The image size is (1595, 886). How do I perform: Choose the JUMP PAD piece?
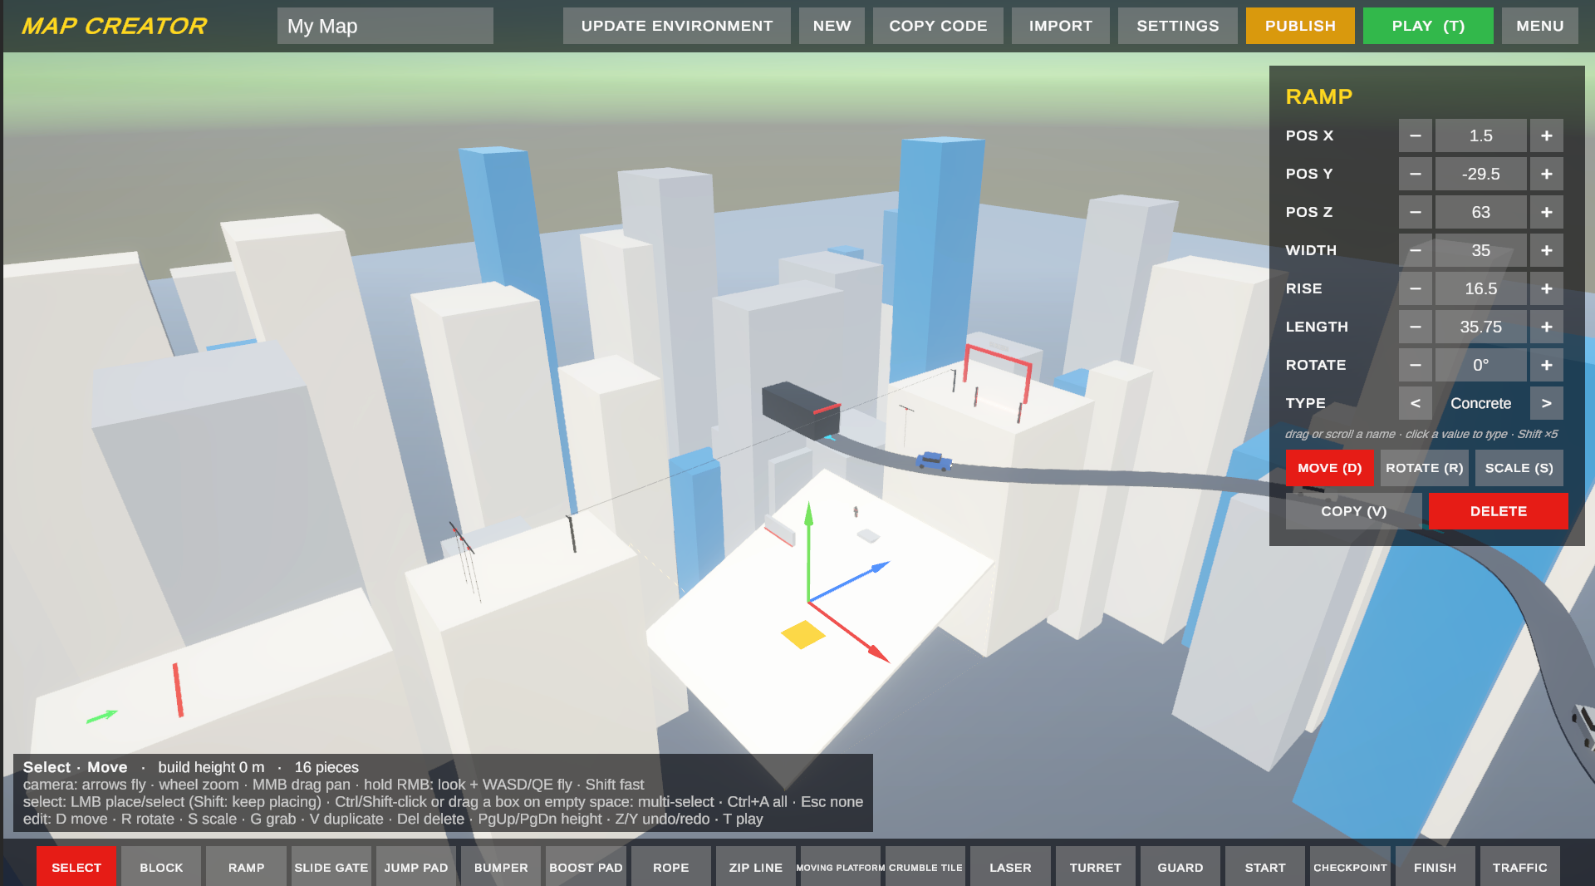pyautogui.click(x=416, y=867)
